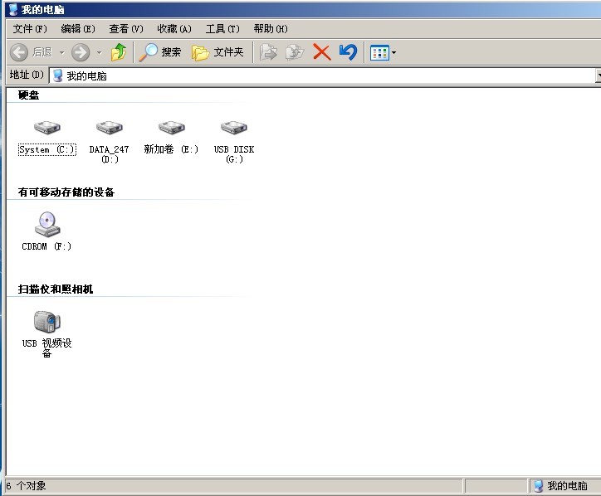Image resolution: width=601 pixels, height=496 pixels.
Task: Click the blue Undo arrow icon
Action: (x=348, y=52)
